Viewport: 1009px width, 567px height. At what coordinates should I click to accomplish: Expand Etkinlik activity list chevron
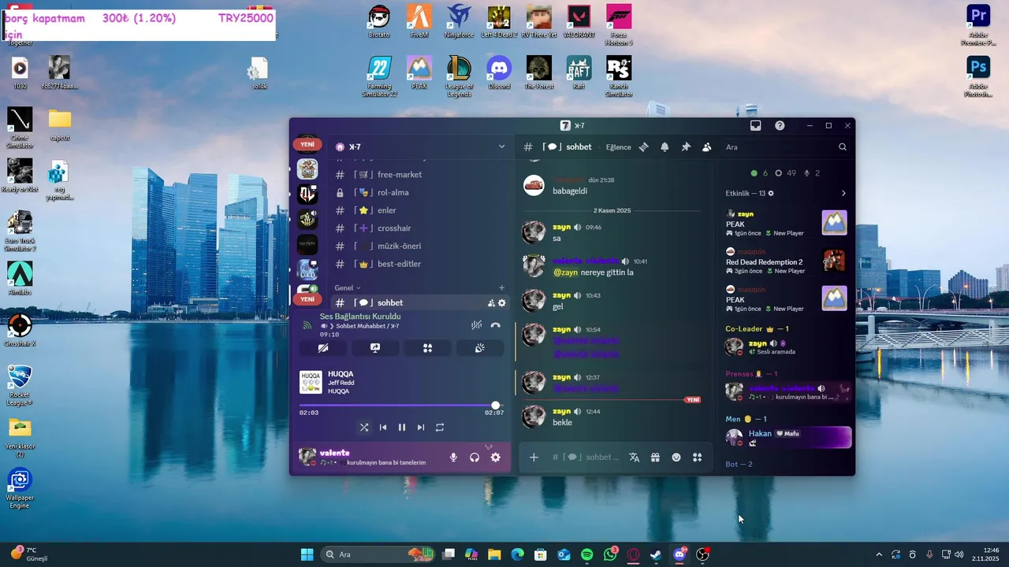click(x=843, y=194)
